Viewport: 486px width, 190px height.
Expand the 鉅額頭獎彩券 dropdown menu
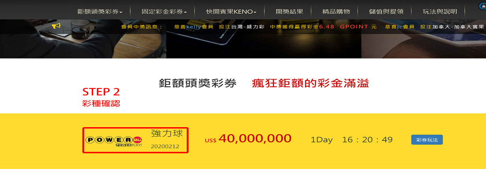pyautogui.click(x=100, y=12)
